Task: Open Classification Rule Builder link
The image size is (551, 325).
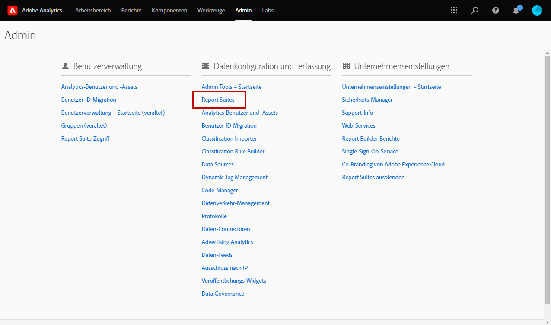Action: pos(233,151)
